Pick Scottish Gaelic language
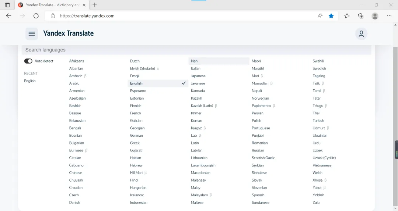 pyautogui.click(x=263, y=158)
